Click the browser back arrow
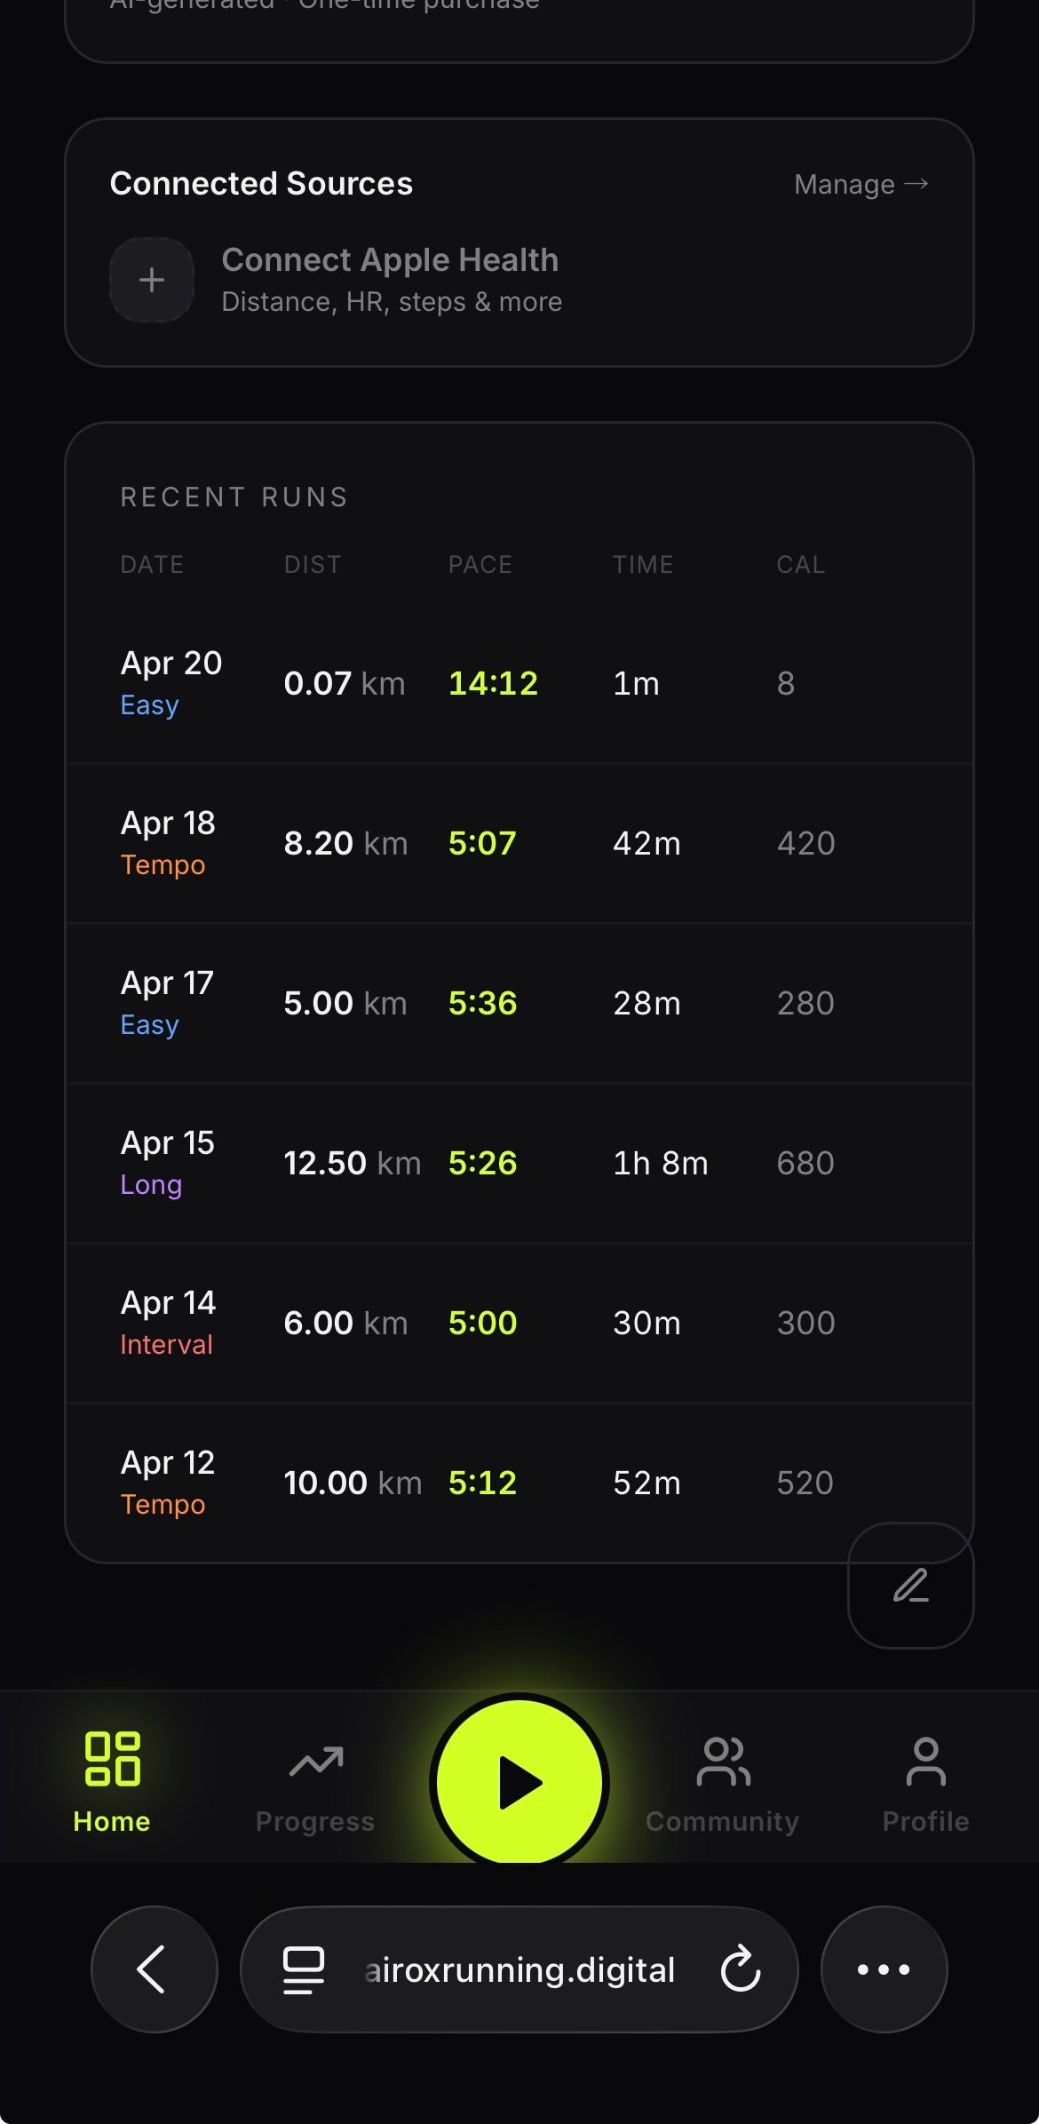 pos(154,1969)
